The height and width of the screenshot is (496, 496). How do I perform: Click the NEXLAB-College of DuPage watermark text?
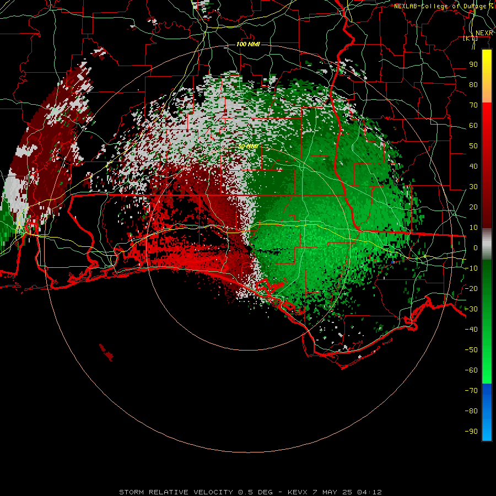(443, 6)
